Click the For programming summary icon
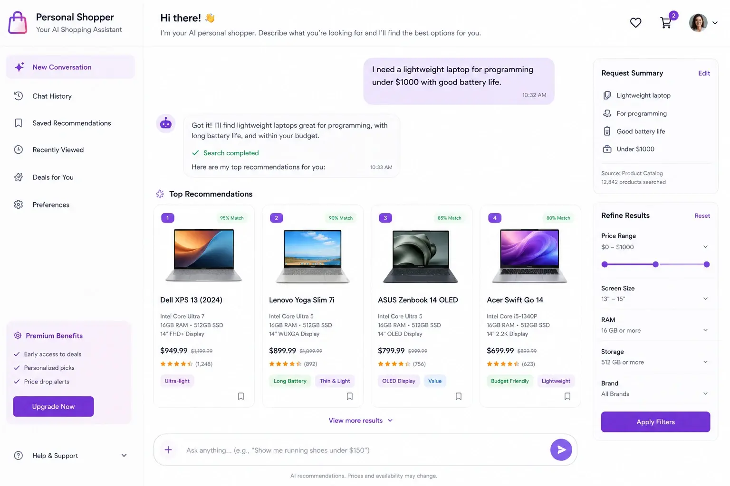This screenshot has height=486, width=730. pos(607,113)
